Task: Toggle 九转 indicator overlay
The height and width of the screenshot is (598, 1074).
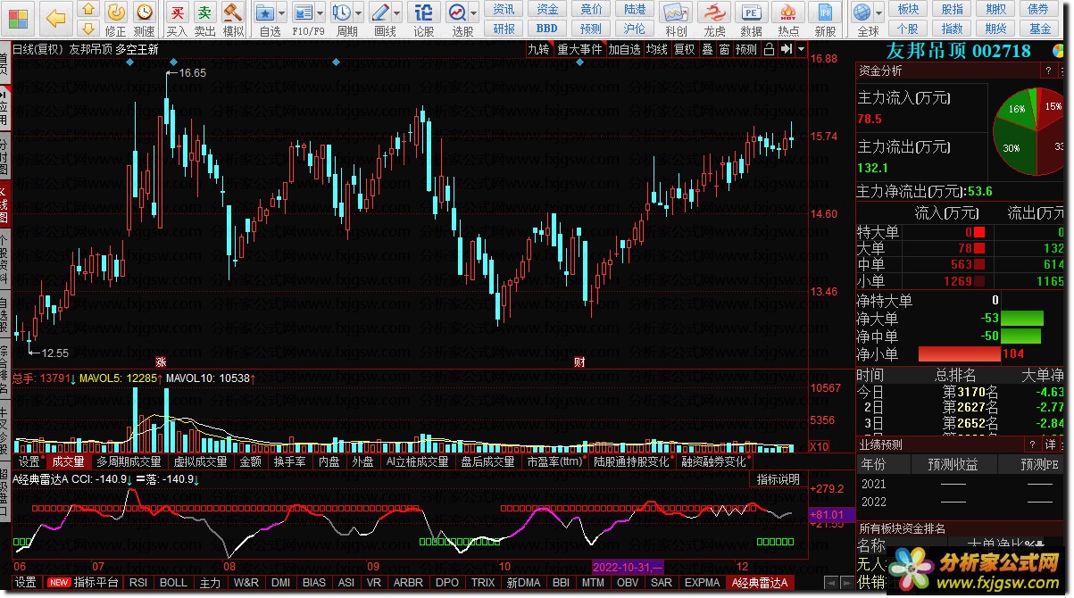Action: point(538,49)
